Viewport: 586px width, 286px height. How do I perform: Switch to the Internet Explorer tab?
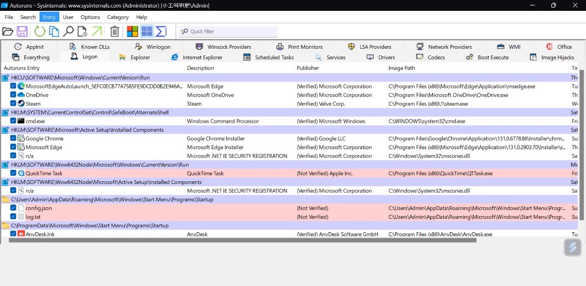tap(197, 57)
